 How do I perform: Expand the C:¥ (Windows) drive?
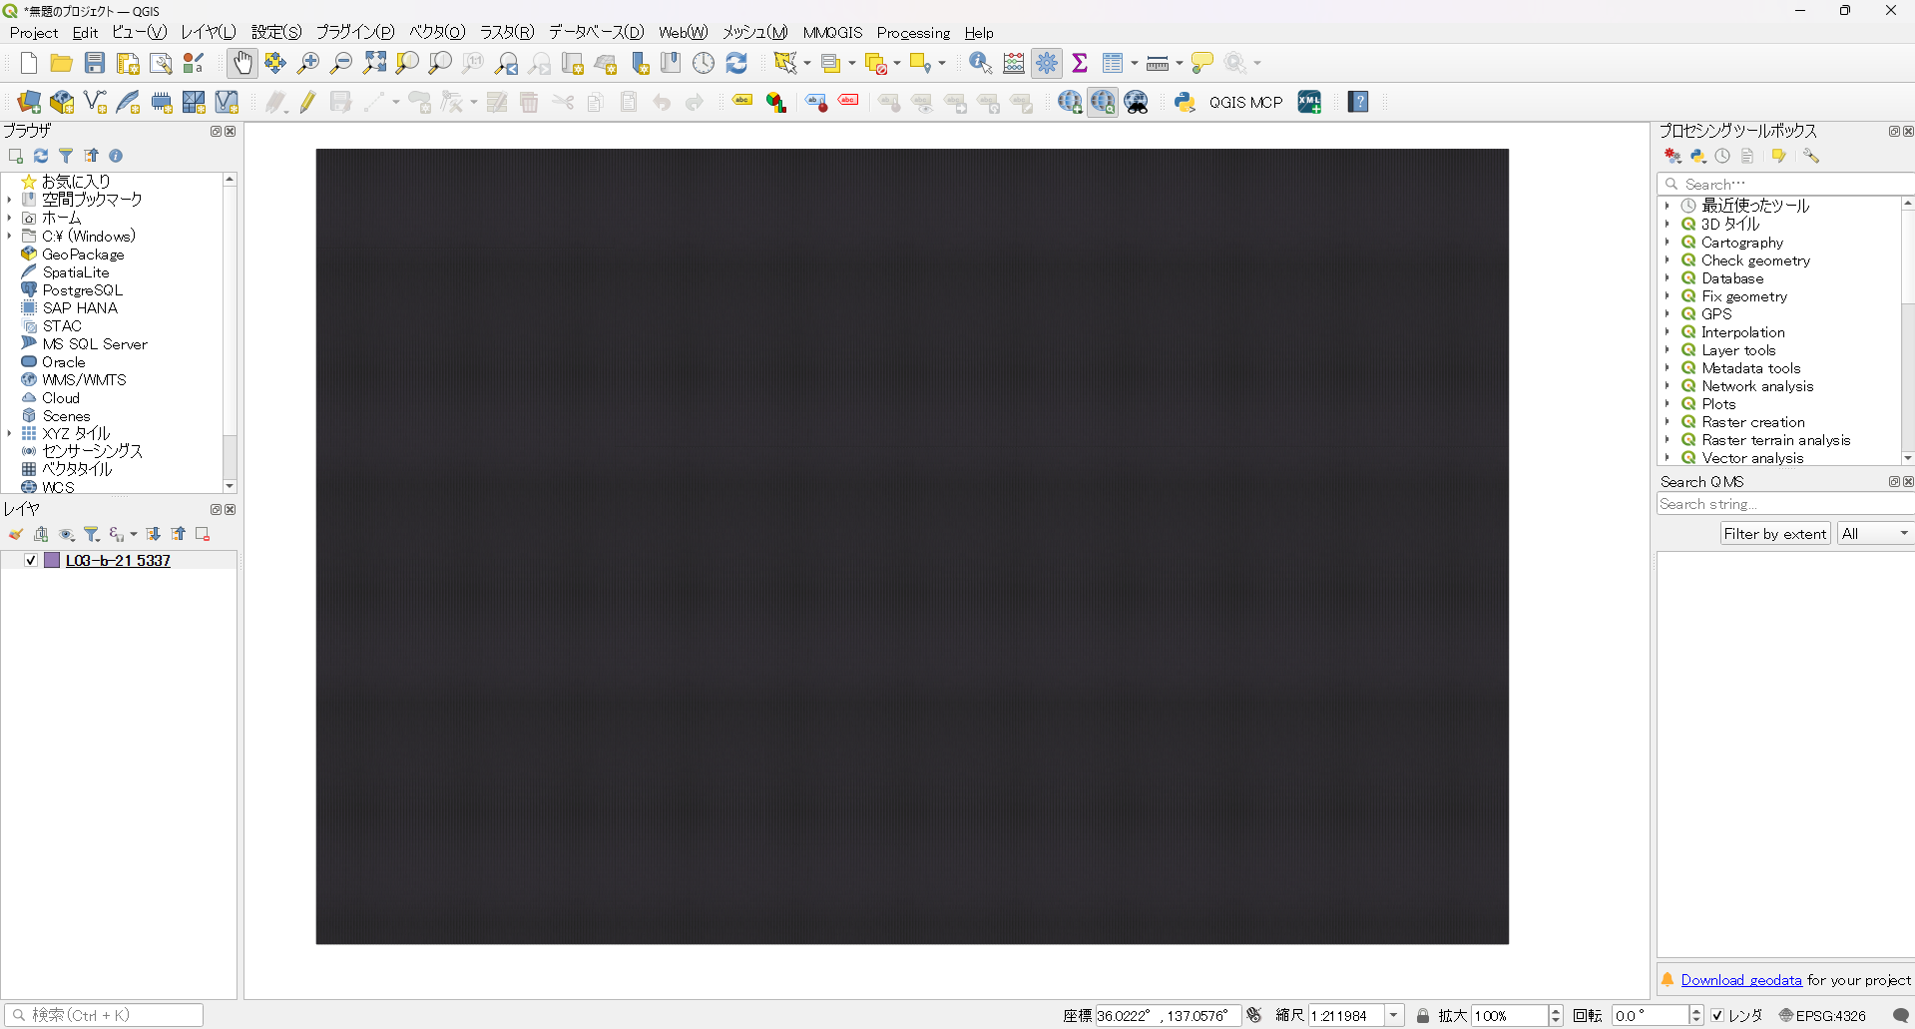click(9, 236)
